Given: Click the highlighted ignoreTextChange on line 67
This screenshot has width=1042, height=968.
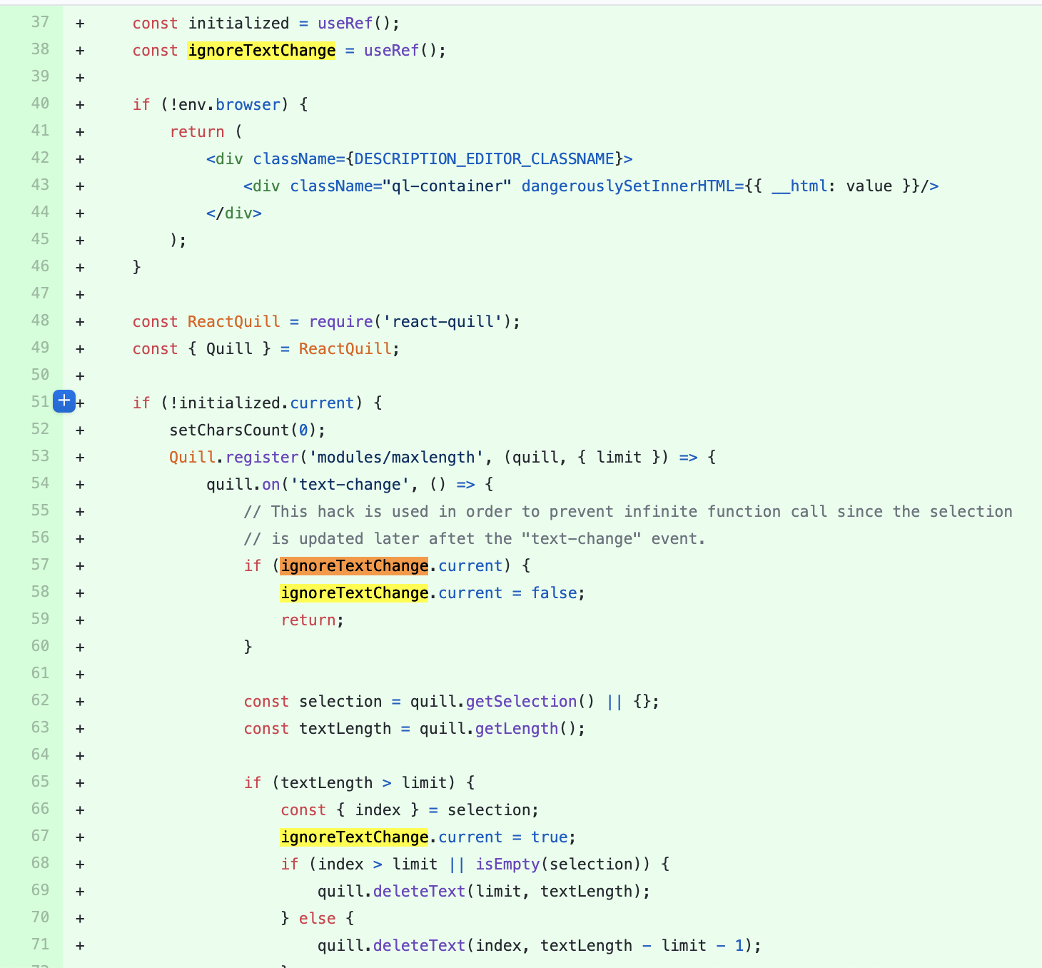Looking at the screenshot, I should pyautogui.click(x=354, y=837).
